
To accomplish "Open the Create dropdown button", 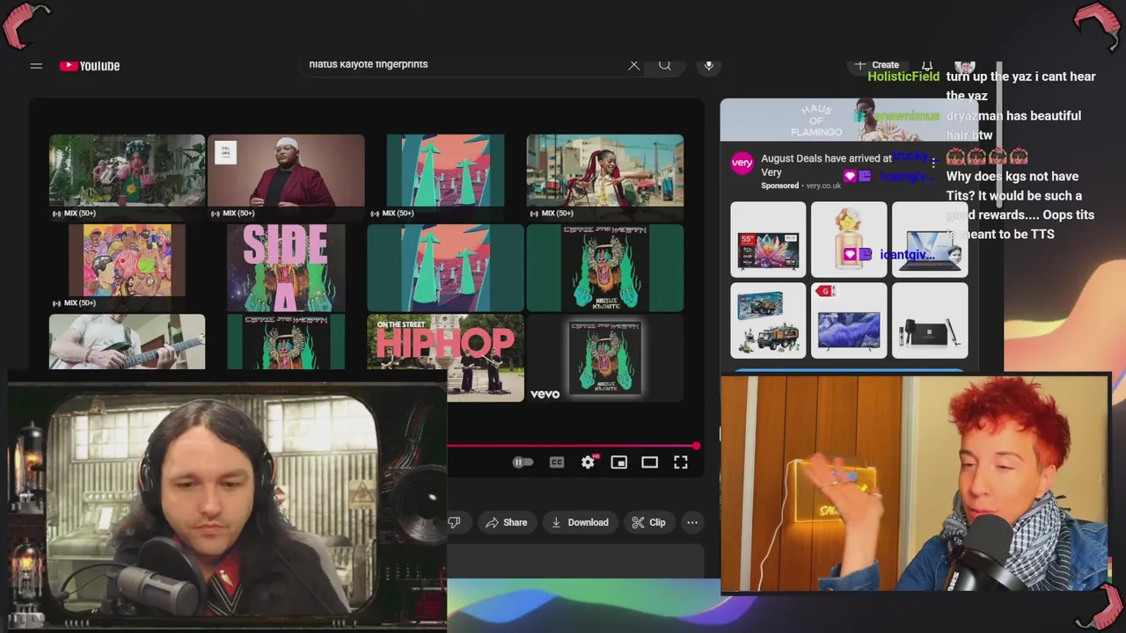I will (x=877, y=65).
